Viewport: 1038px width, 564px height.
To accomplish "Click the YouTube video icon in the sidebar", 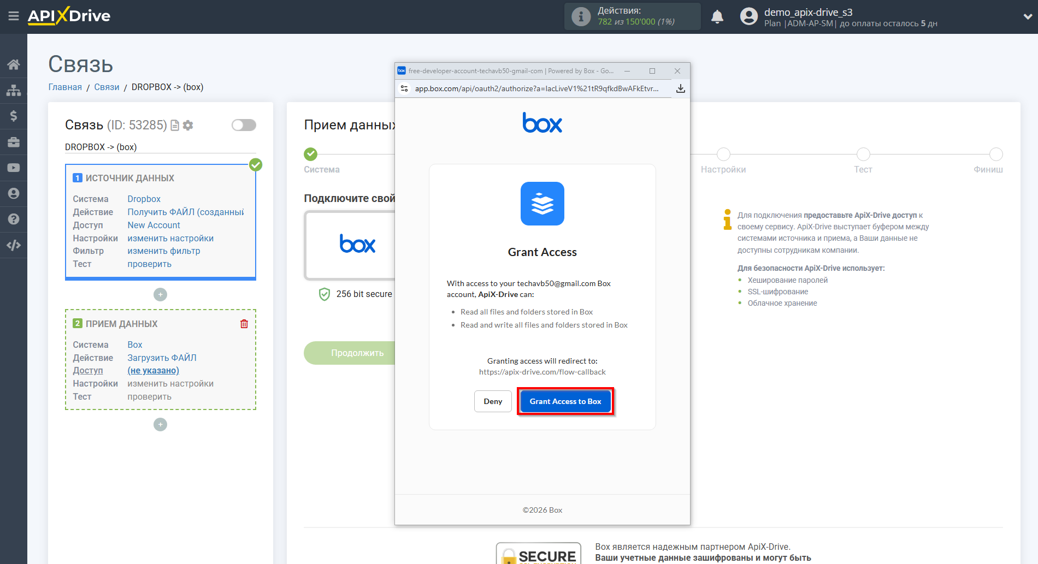I will coord(14,168).
